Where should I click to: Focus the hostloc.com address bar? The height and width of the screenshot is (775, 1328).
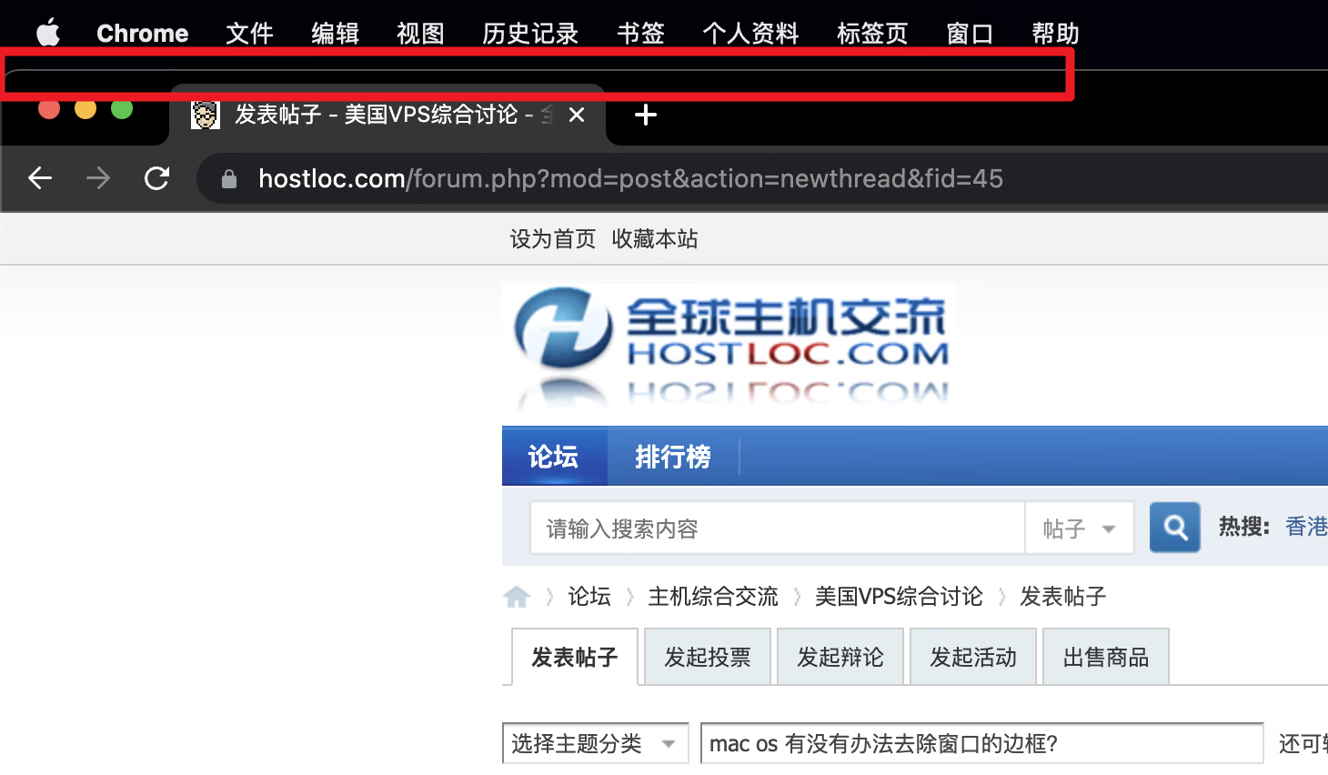[762, 178]
